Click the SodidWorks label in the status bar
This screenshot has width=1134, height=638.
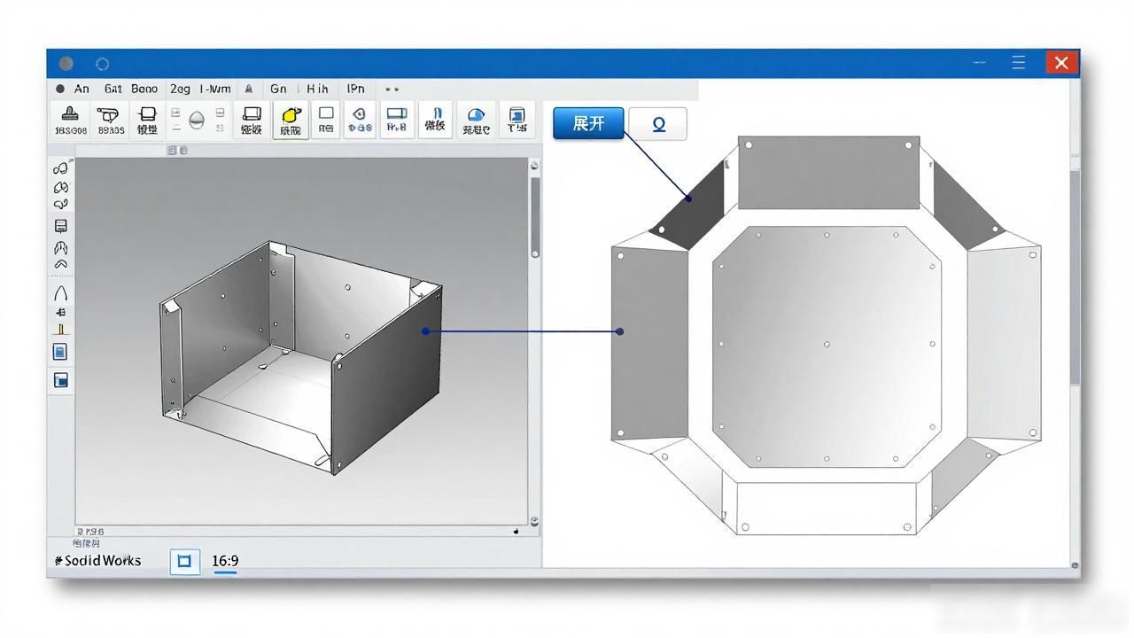(x=97, y=561)
